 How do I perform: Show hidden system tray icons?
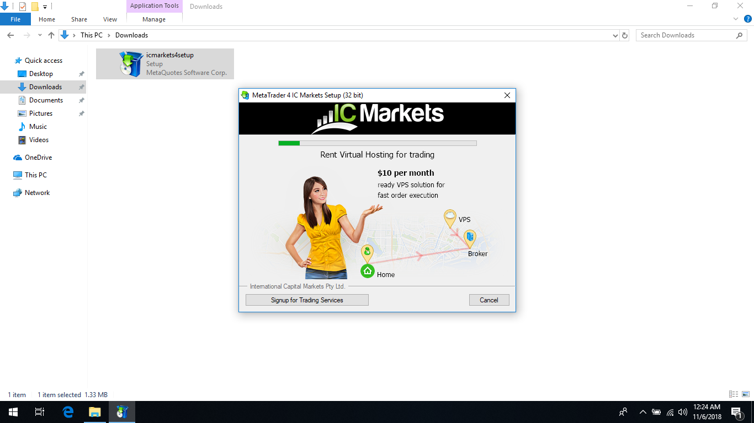click(x=643, y=412)
